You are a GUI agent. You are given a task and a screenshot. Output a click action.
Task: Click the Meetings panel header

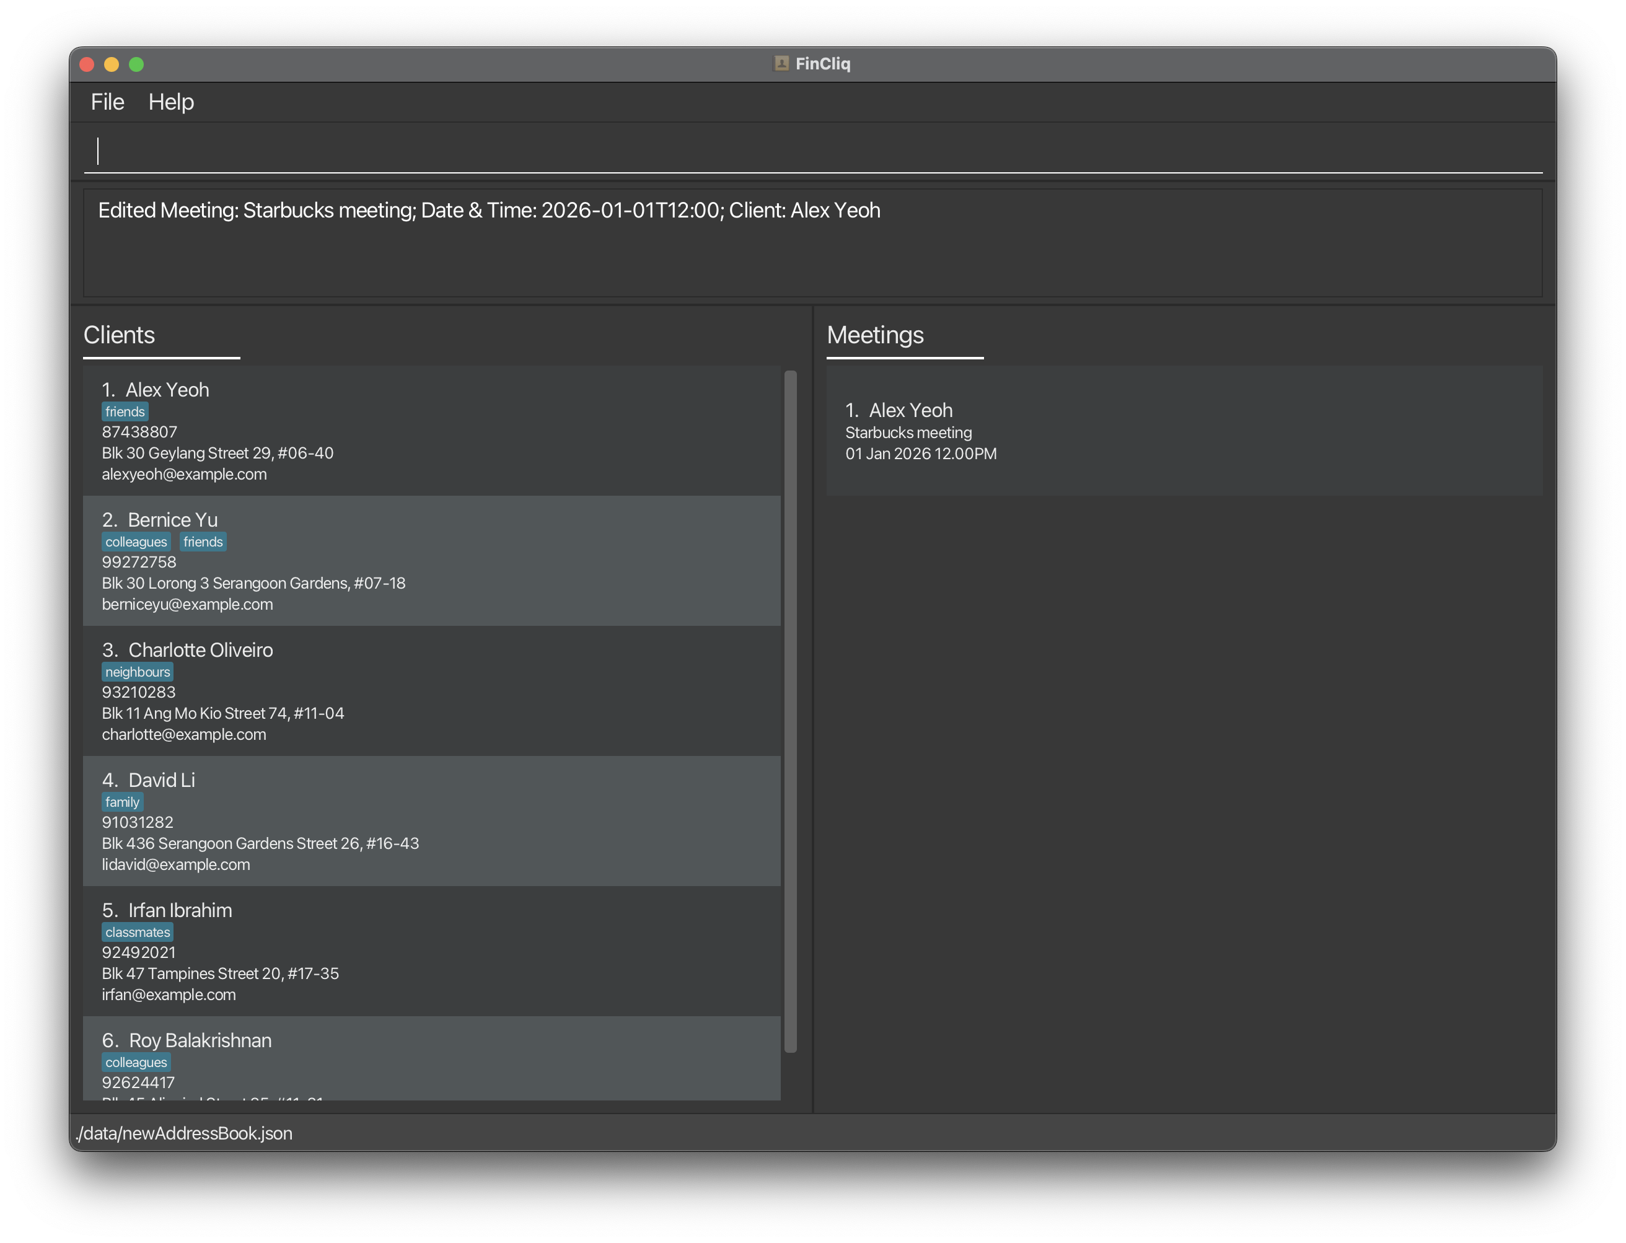pos(875,334)
